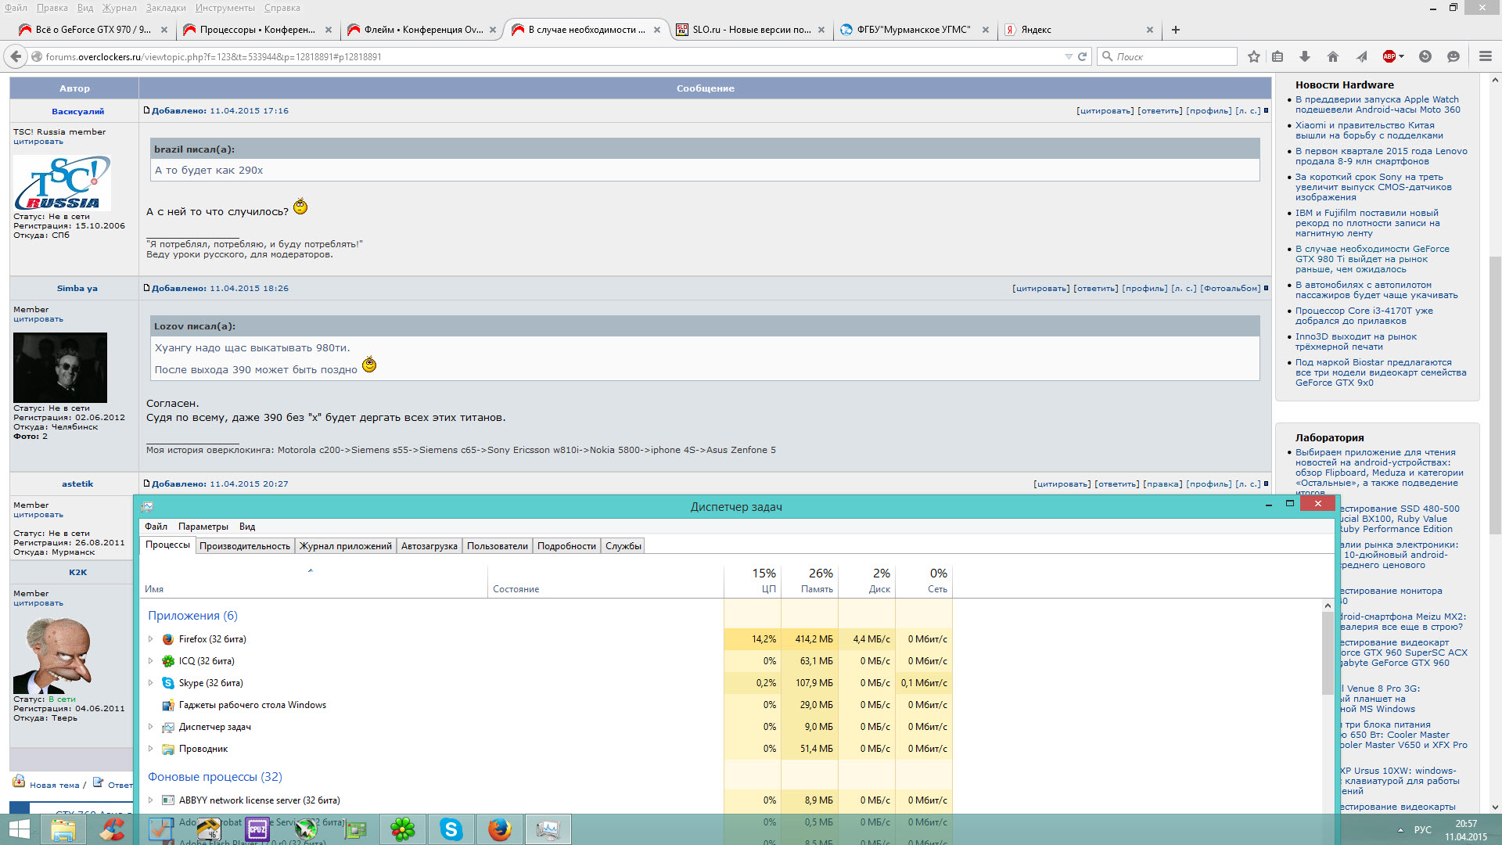Switch to the Производительность tab
The width and height of the screenshot is (1502, 845).
(244, 546)
